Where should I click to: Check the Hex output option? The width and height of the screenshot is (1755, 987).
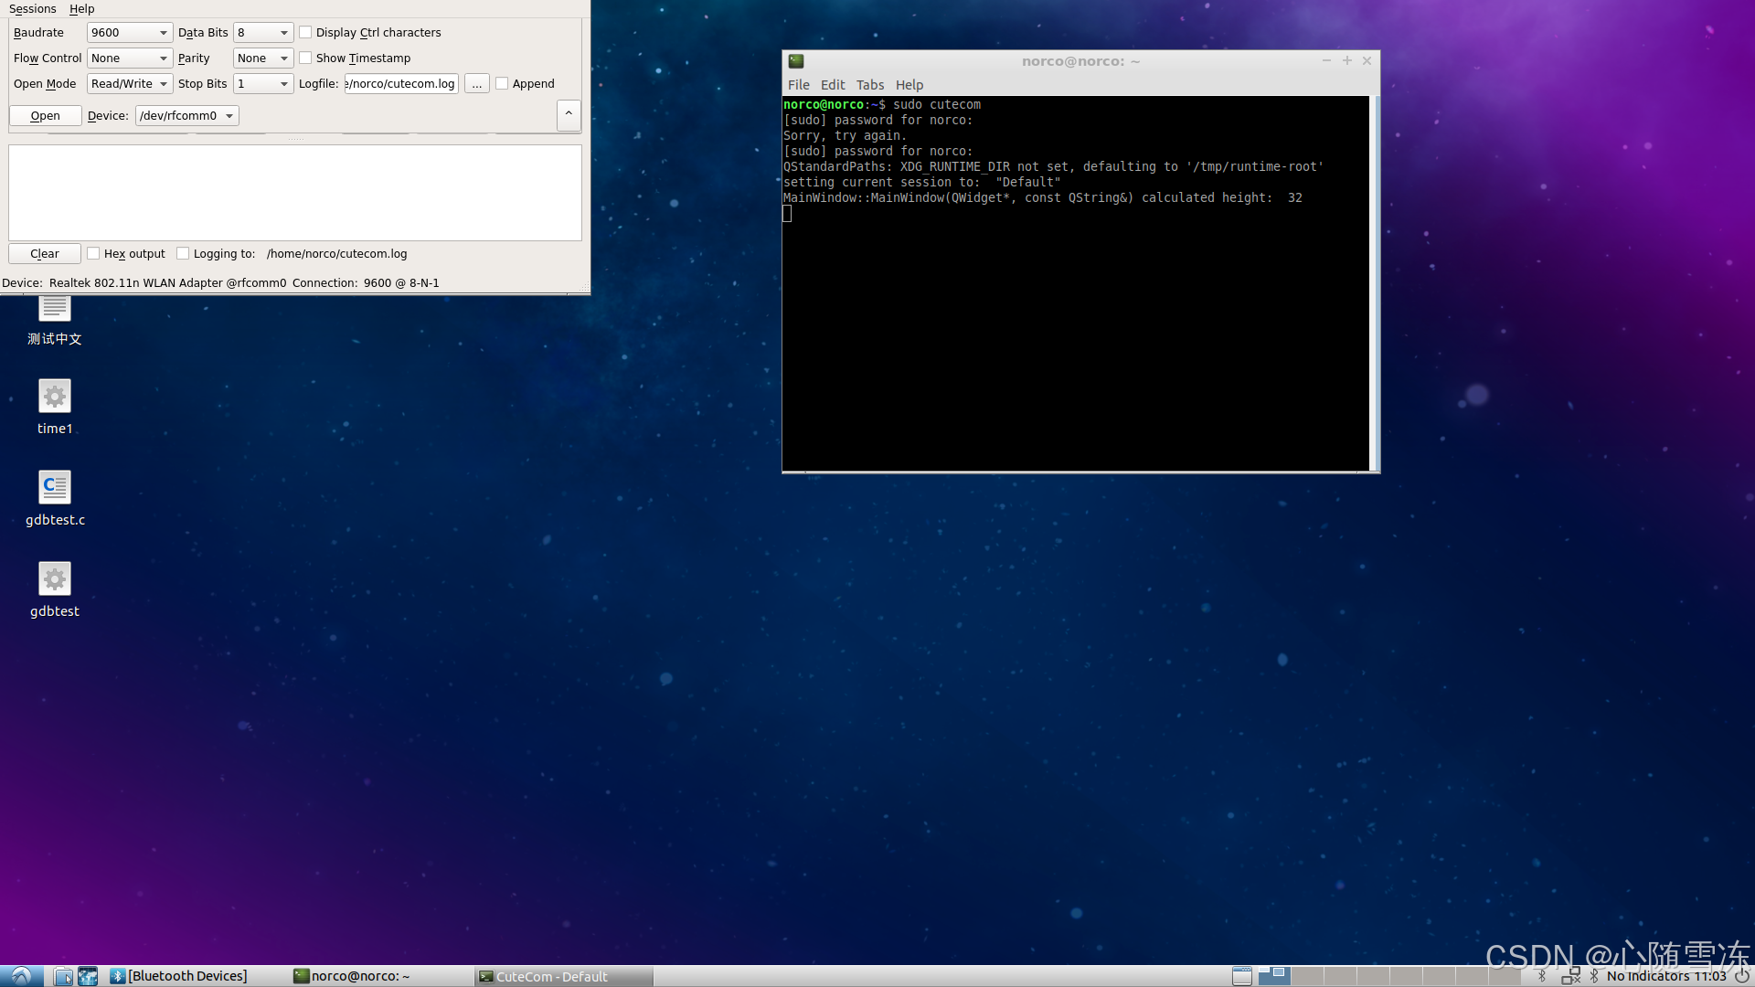click(x=93, y=253)
